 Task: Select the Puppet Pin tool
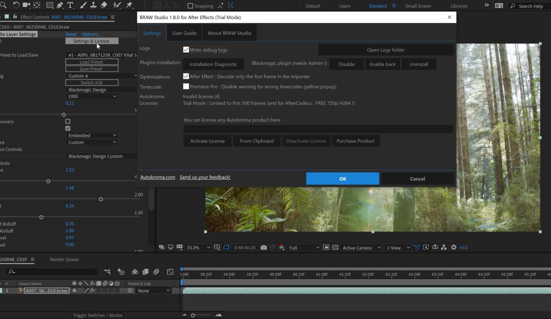pyautogui.click(x=129, y=5)
